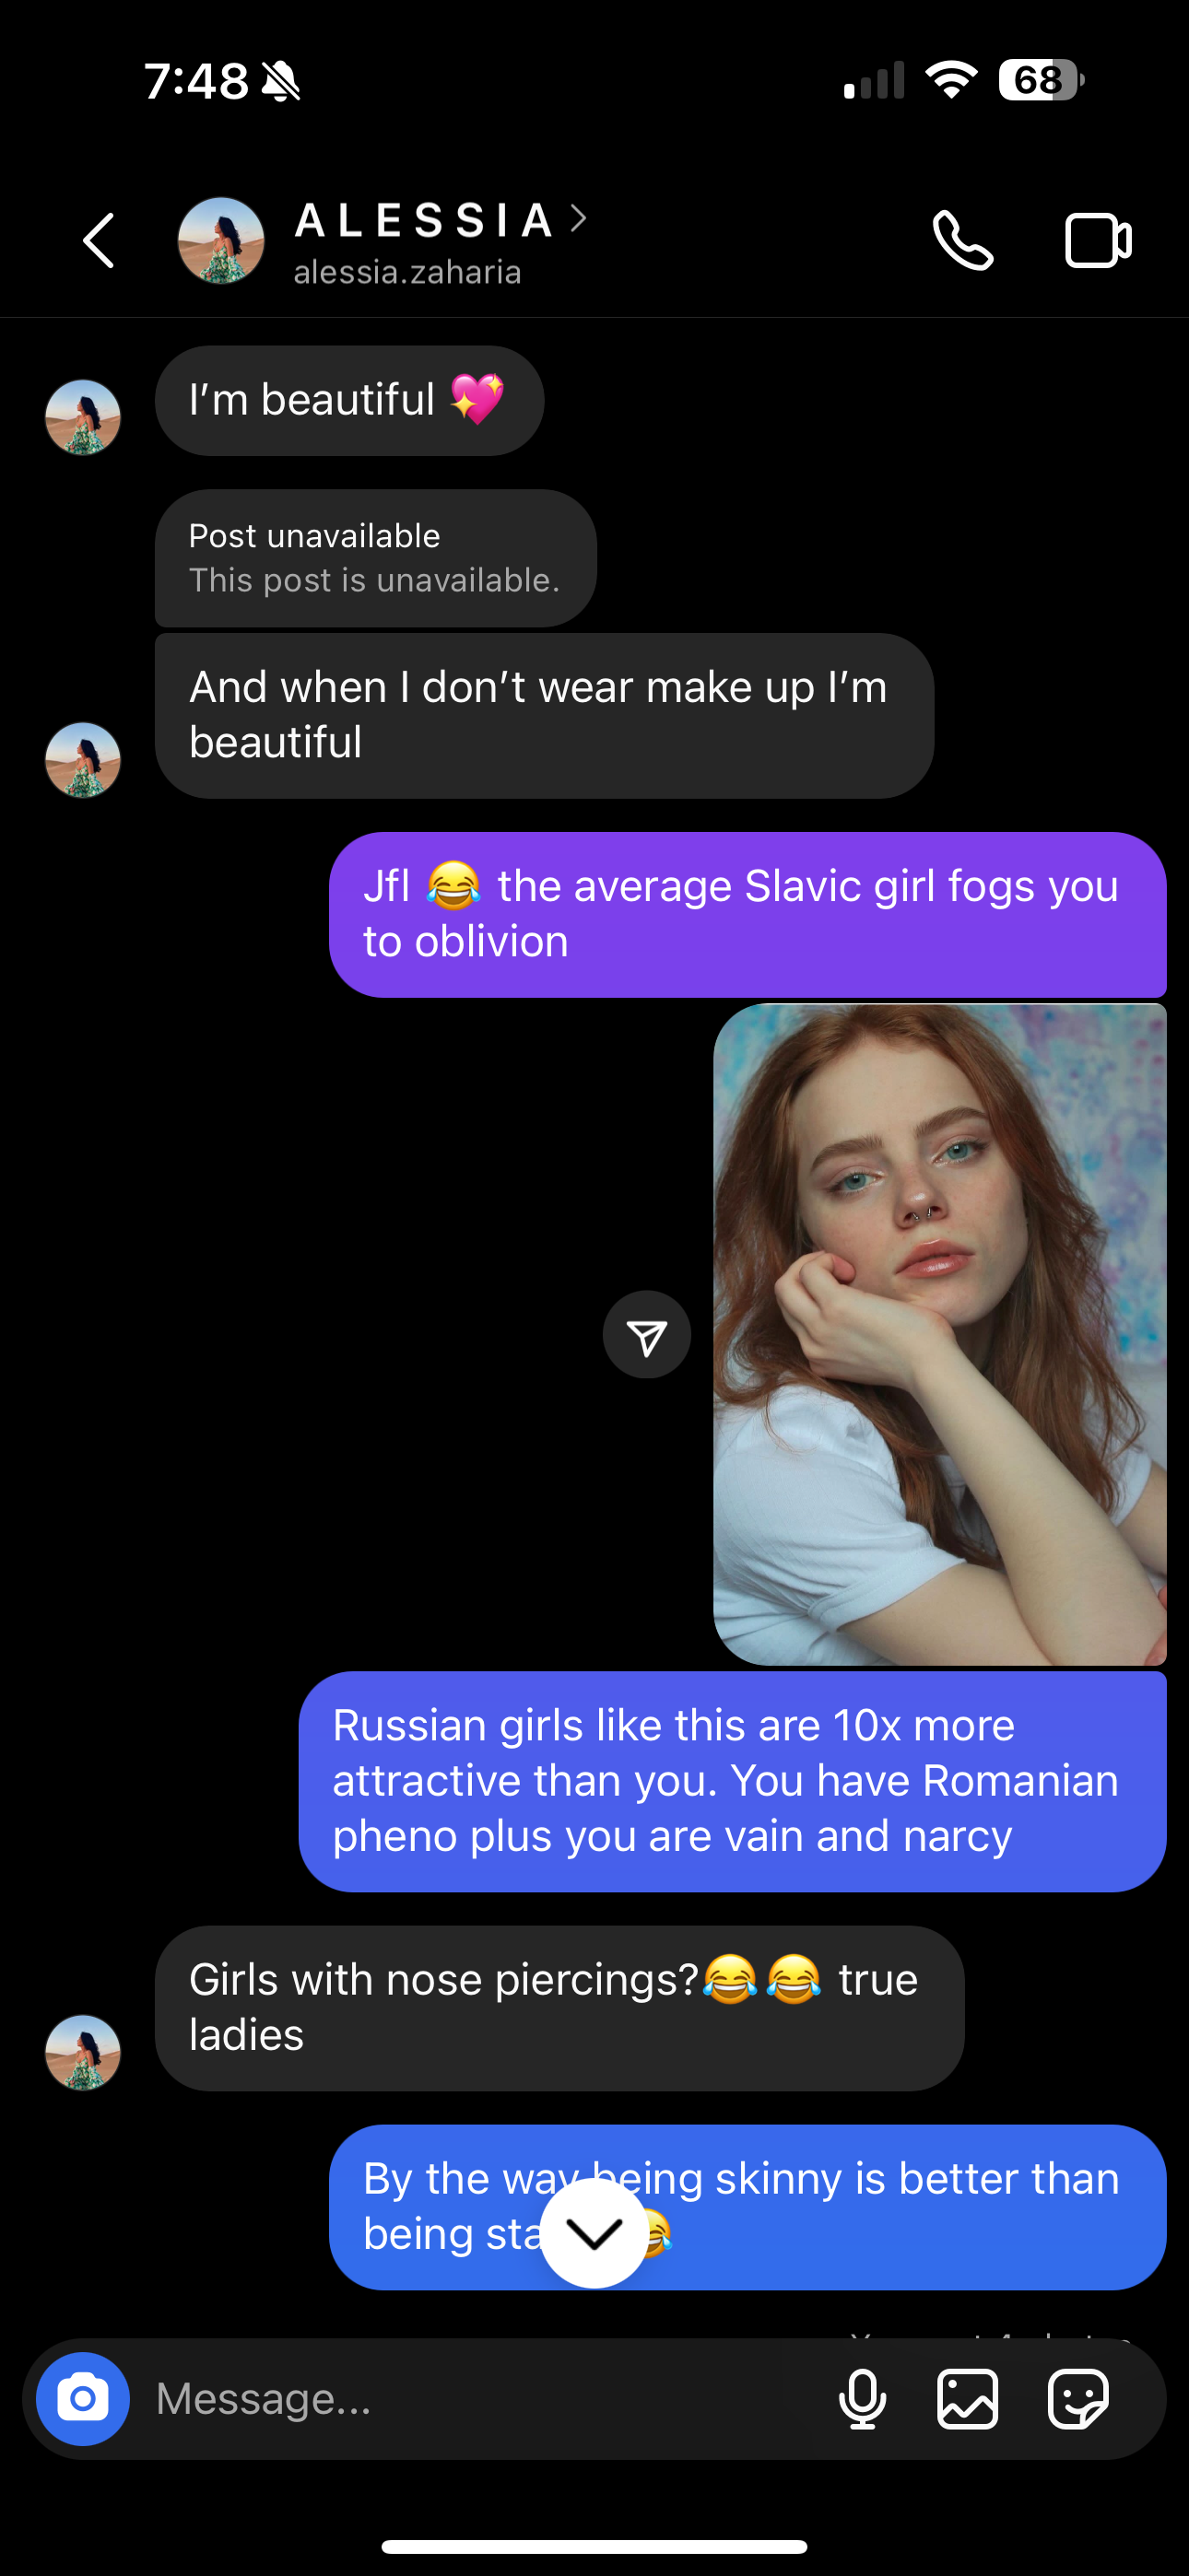Jump to latest messages with down chevron
Screen dimensions: 1189x2576
[x=594, y=2233]
